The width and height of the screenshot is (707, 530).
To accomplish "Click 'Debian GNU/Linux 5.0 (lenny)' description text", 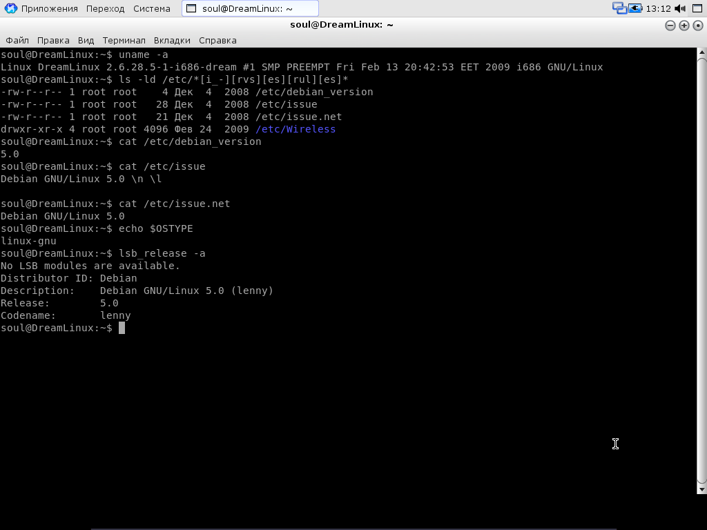I will [x=186, y=291].
